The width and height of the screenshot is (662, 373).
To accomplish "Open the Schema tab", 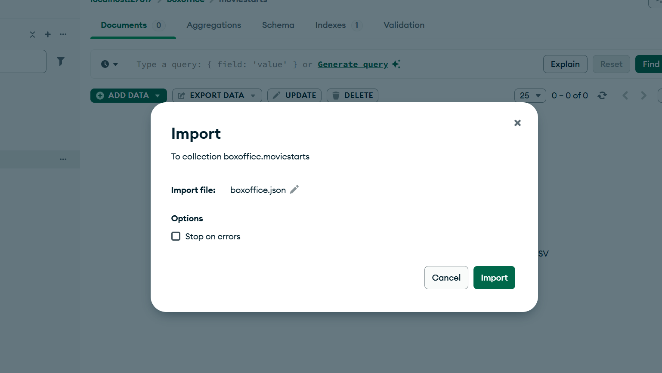I will point(278,25).
